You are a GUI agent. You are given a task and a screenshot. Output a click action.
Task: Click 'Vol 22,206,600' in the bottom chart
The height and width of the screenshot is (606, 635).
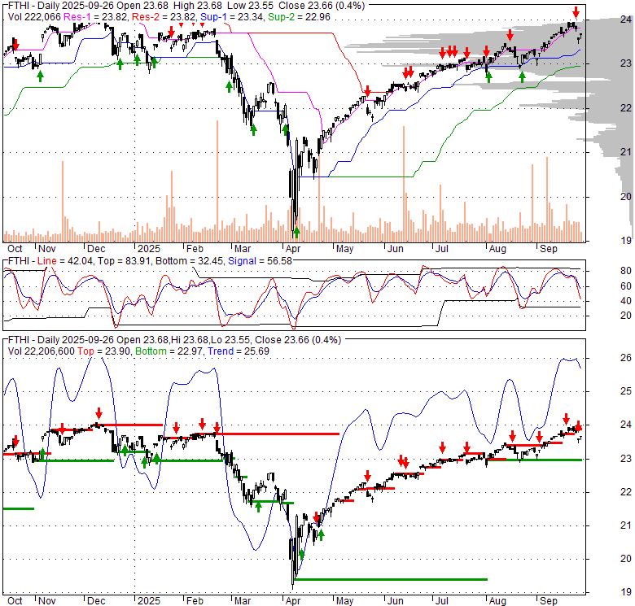[x=42, y=351]
